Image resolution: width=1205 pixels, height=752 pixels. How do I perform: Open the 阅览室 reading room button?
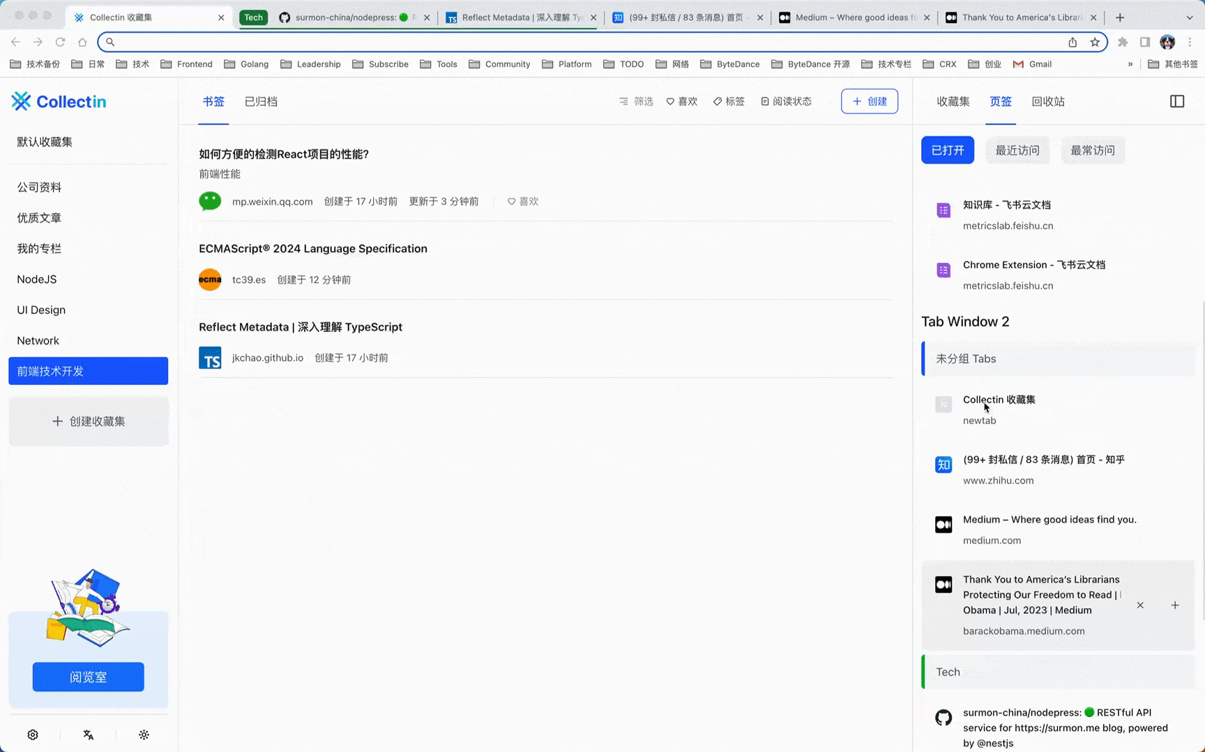pos(89,677)
